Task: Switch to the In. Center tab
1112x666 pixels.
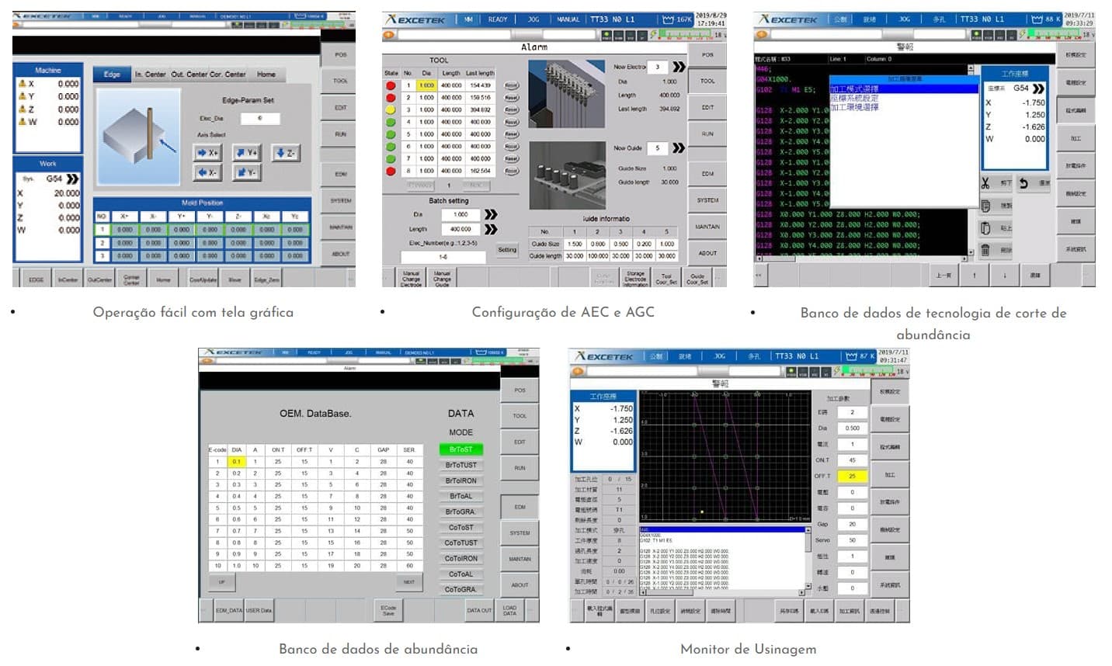Action: [150, 75]
